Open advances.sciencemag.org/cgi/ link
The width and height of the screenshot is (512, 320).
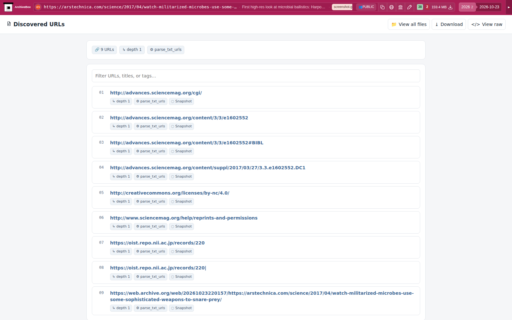tap(156, 93)
